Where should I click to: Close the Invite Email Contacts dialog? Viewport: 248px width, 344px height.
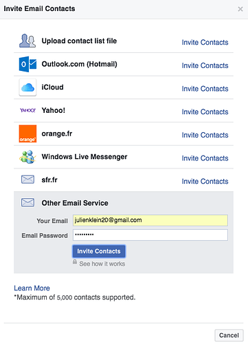(x=240, y=9)
